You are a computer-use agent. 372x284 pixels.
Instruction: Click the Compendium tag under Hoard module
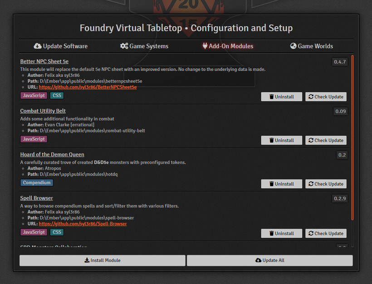click(x=37, y=183)
